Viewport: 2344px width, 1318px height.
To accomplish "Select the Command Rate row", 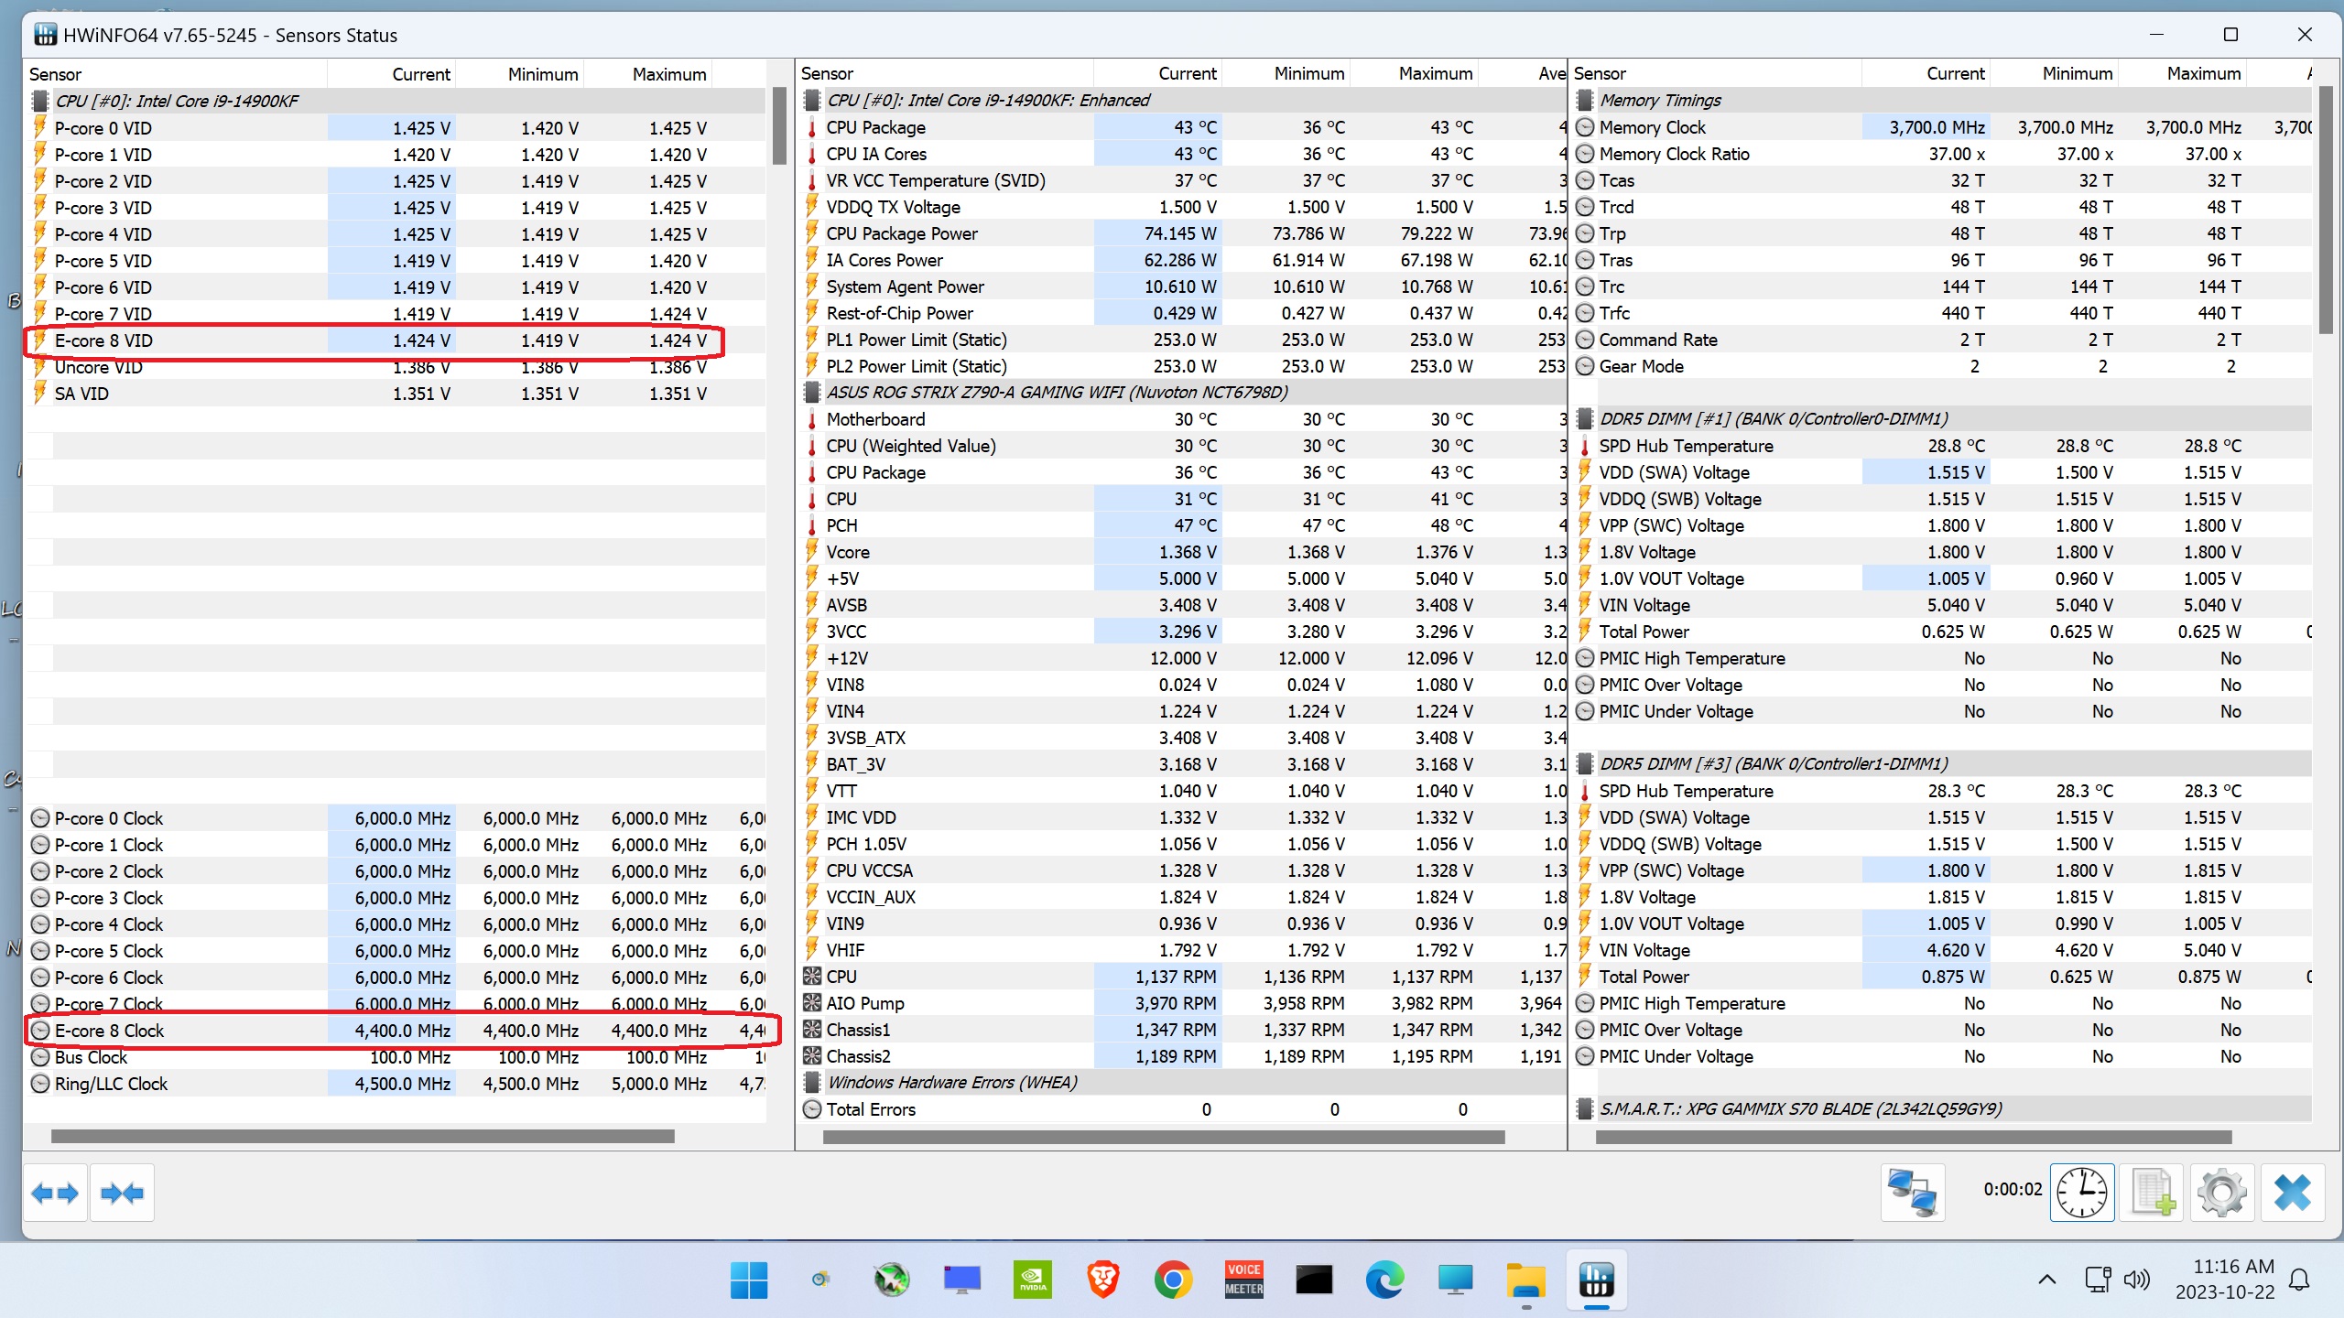I will coord(1942,340).
